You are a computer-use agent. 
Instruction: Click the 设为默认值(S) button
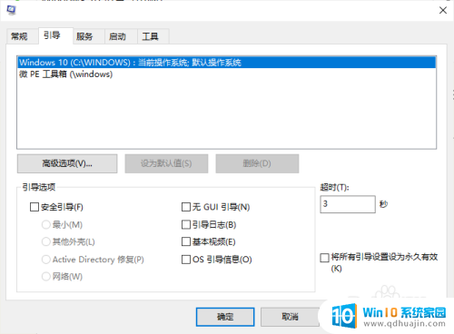point(166,163)
